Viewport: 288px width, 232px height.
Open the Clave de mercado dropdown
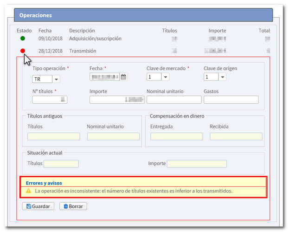coord(166,77)
